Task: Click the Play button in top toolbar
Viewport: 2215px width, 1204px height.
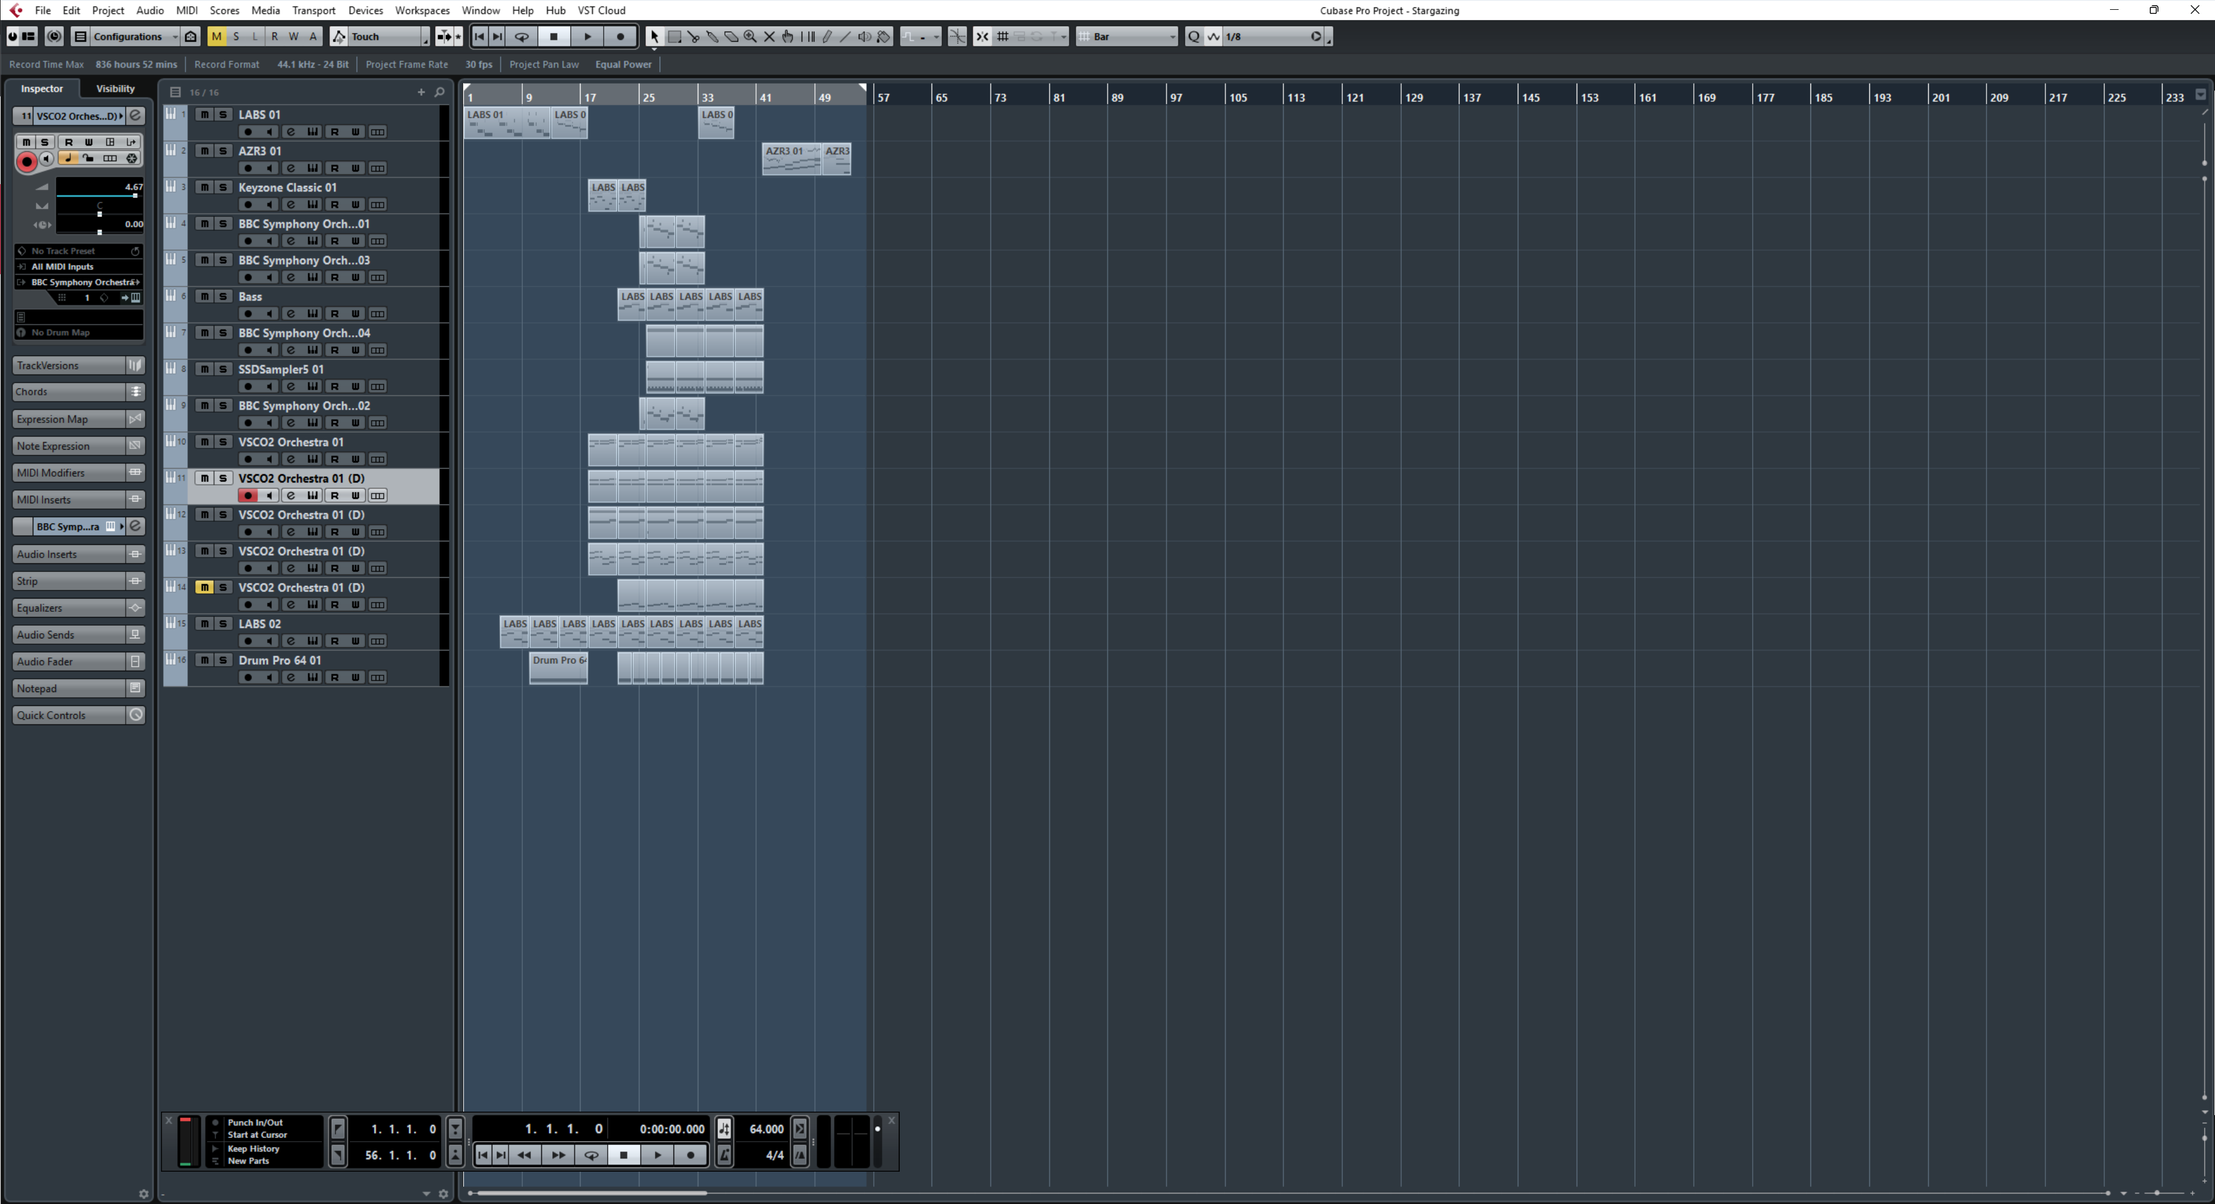Action: point(588,37)
